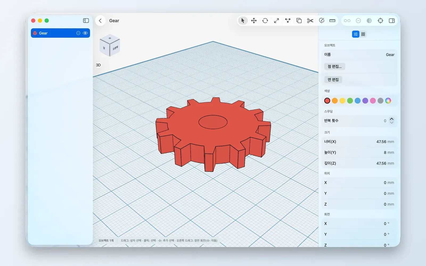426x266 pixels.
Task: Click the 점 편집... button
Action: tap(335, 66)
